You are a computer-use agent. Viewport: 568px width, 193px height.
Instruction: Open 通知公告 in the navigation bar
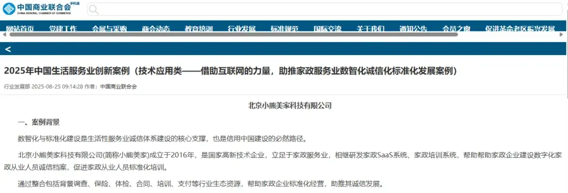[413, 29]
